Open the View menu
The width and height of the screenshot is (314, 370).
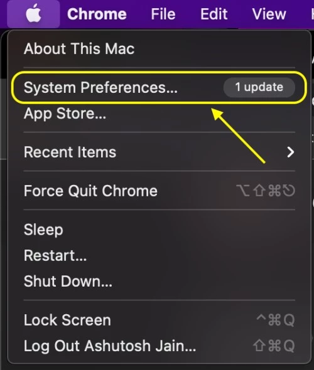pos(269,14)
